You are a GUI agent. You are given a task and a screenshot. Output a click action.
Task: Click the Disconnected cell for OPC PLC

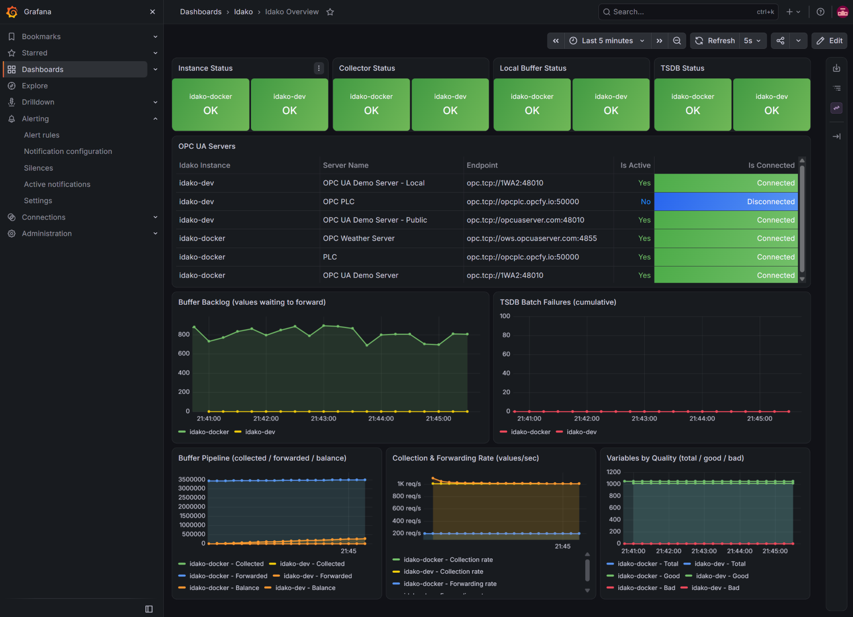(726, 202)
